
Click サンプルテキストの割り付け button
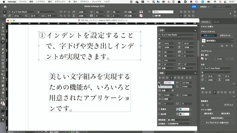(217, 123)
